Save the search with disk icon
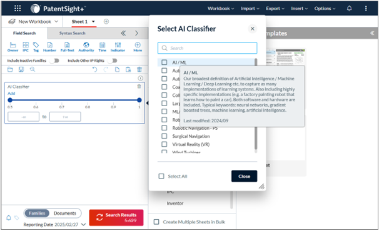Image resolution: width=379 pixels, height=231 pixels. tap(21, 69)
